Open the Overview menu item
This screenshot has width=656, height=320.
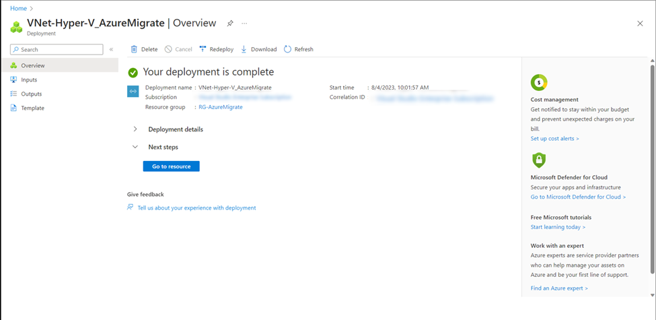59,65
